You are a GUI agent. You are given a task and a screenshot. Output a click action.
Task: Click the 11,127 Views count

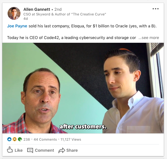point(71,139)
